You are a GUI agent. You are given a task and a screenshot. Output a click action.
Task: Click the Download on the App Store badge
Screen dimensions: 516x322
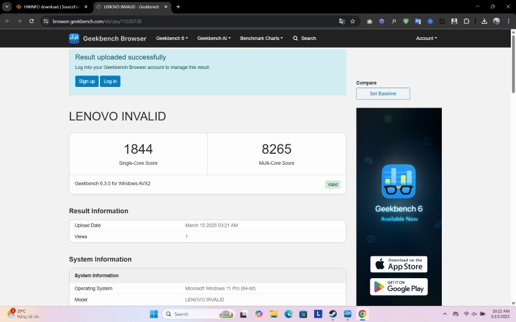(x=399, y=264)
